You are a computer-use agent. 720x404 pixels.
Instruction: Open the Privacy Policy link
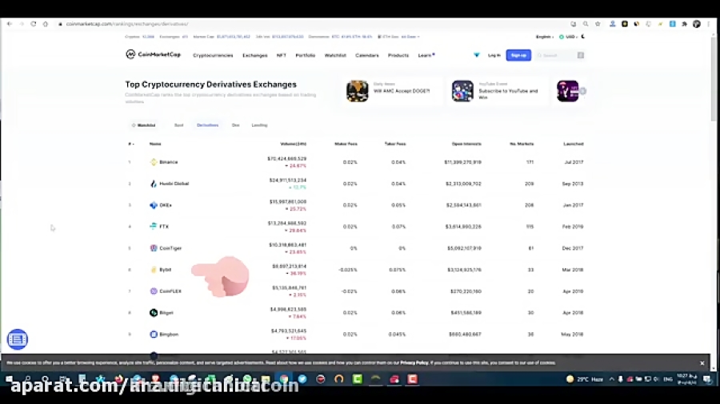(x=414, y=362)
